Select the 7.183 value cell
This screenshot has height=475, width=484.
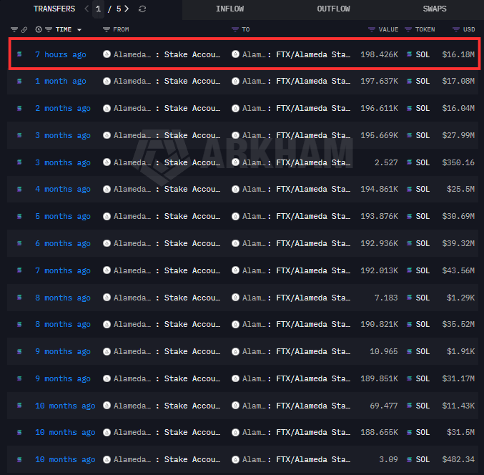pyautogui.click(x=386, y=298)
